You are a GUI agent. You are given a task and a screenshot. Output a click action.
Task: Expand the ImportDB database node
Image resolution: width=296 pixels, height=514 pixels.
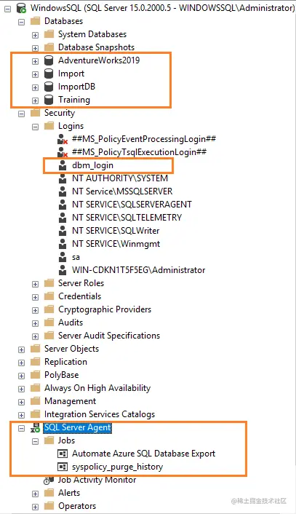coord(36,87)
